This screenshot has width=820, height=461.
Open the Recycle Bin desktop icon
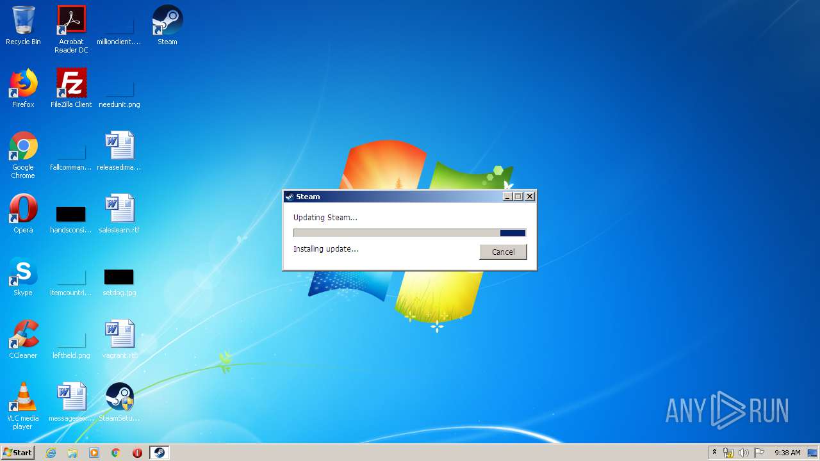click(23, 26)
